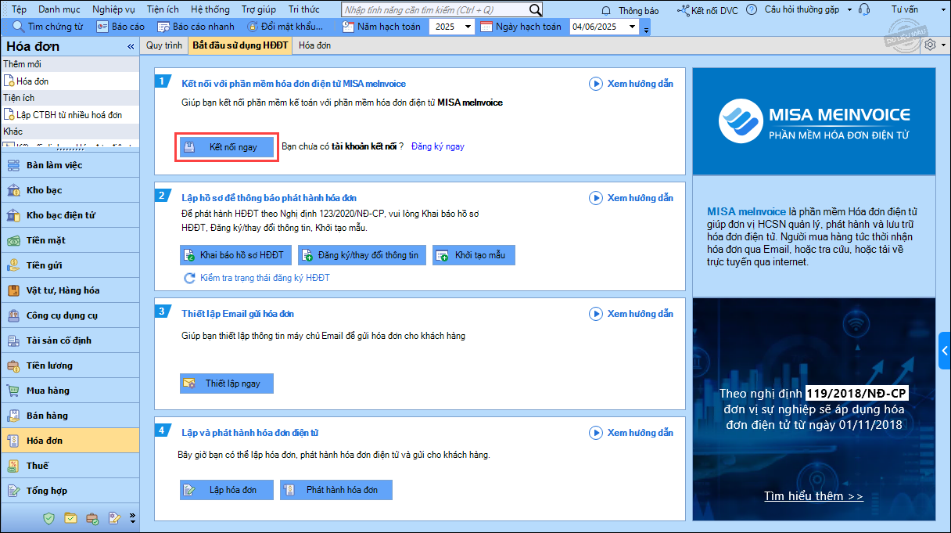This screenshot has width=951, height=533.
Task: Click the Tài sản cố định icon
Action: 13,340
